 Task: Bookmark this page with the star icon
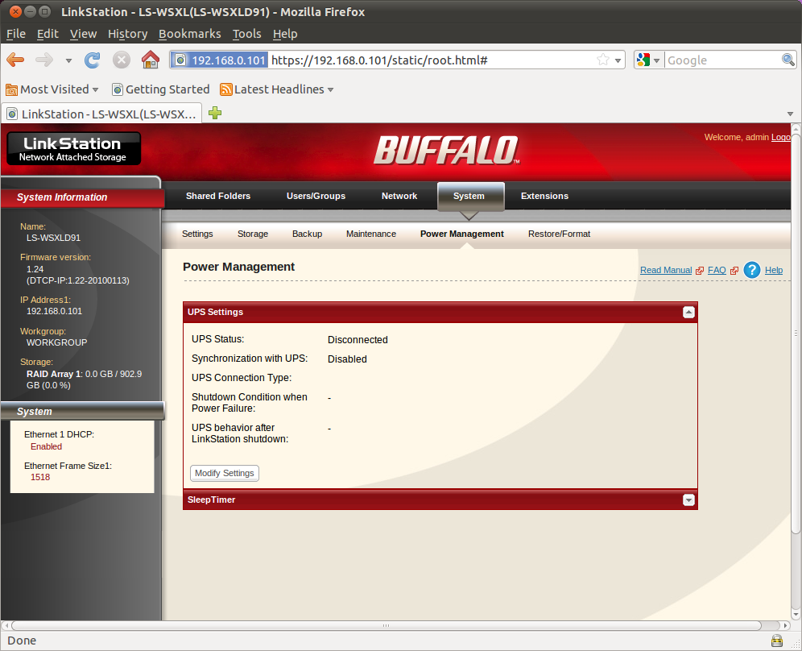[604, 60]
